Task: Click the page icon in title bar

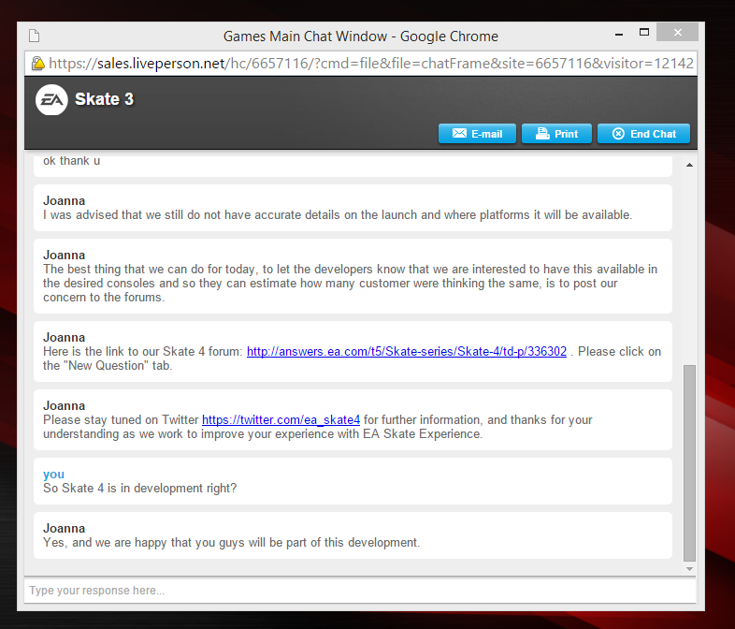Action: [x=35, y=36]
